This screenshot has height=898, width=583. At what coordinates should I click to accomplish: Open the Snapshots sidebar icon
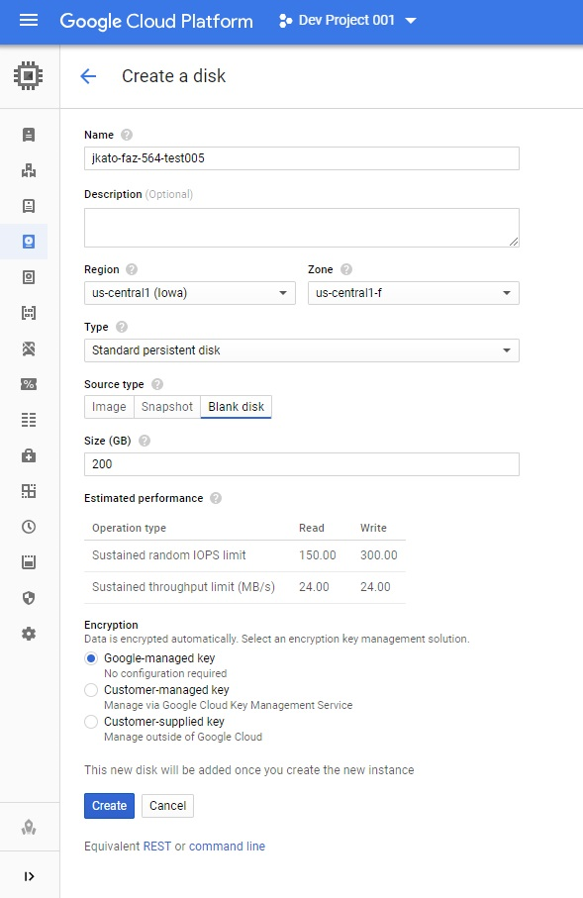(30, 276)
